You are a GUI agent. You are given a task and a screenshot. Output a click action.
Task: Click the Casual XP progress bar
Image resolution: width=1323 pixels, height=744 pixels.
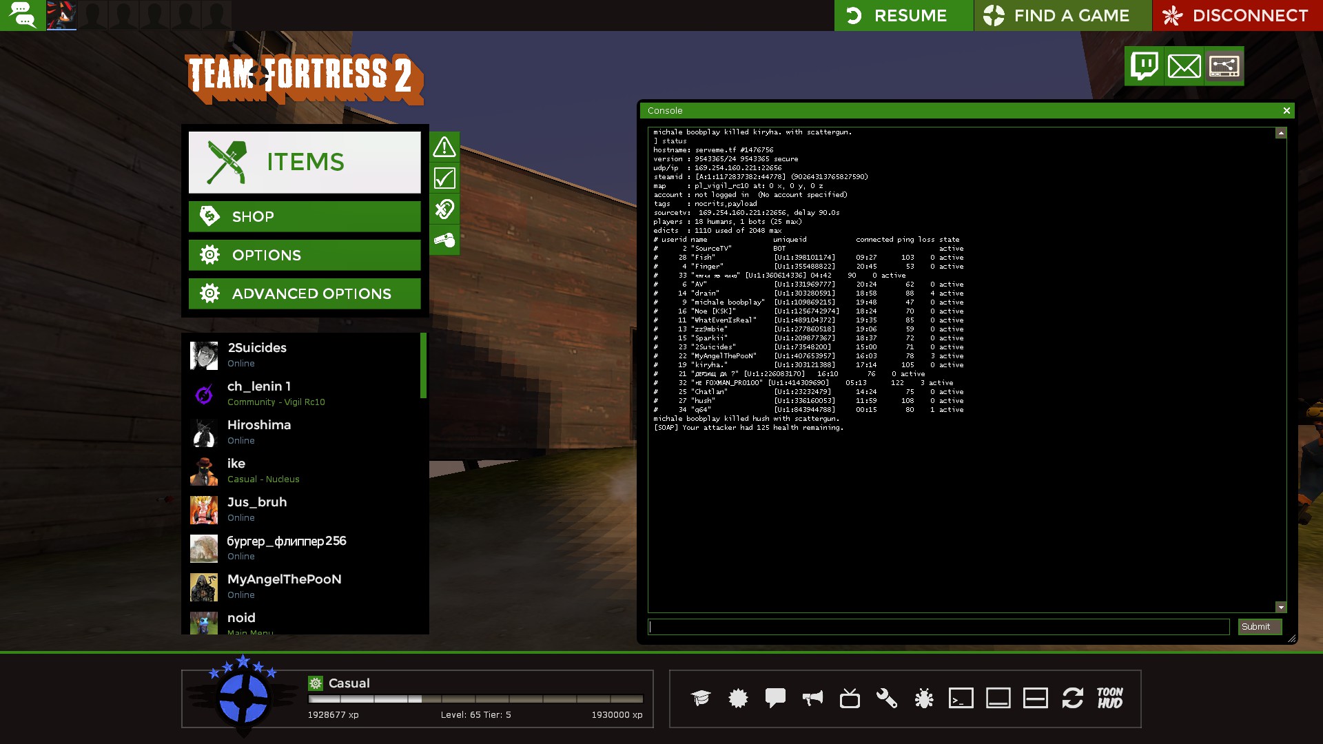(475, 699)
